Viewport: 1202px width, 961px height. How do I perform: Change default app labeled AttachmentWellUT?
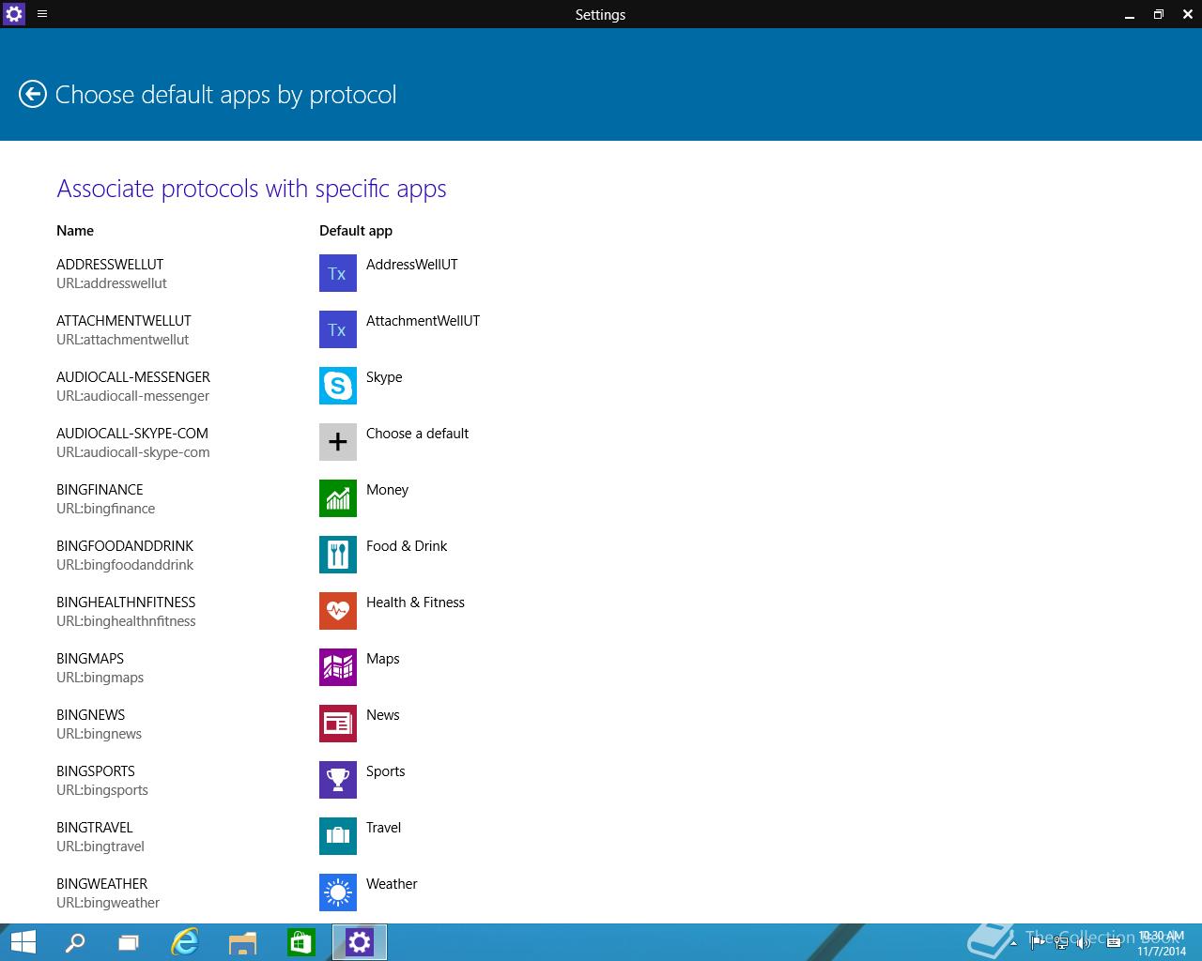coord(423,321)
